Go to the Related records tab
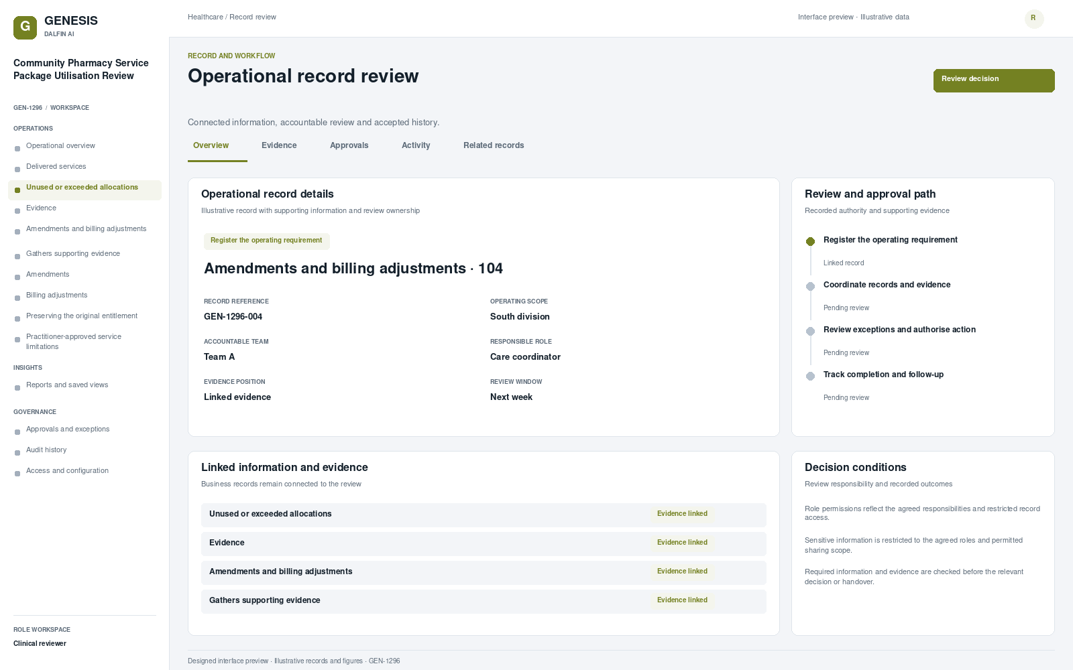Viewport: 1073px width, 670px height. (x=494, y=145)
